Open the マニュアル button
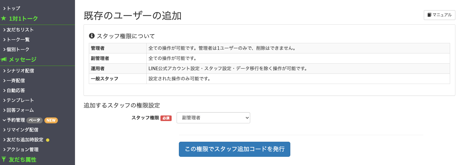Image resolution: width=459 pixels, height=165 pixels. coord(440,15)
